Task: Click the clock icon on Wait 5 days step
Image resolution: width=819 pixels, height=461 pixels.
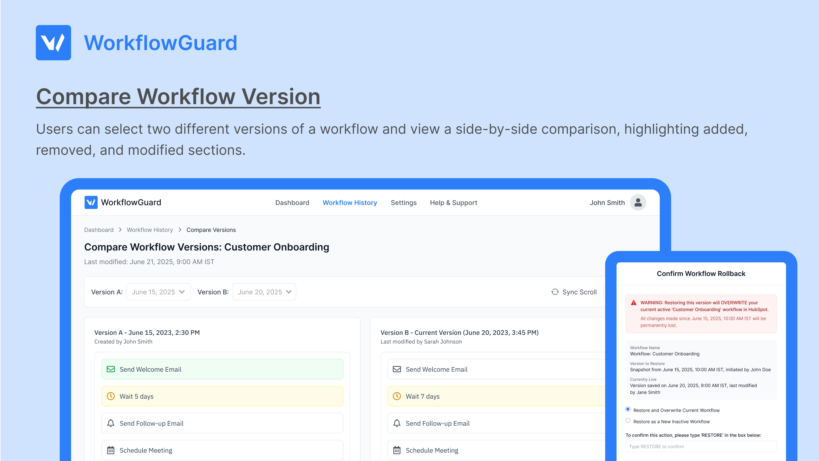Action: (x=110, y=396)
